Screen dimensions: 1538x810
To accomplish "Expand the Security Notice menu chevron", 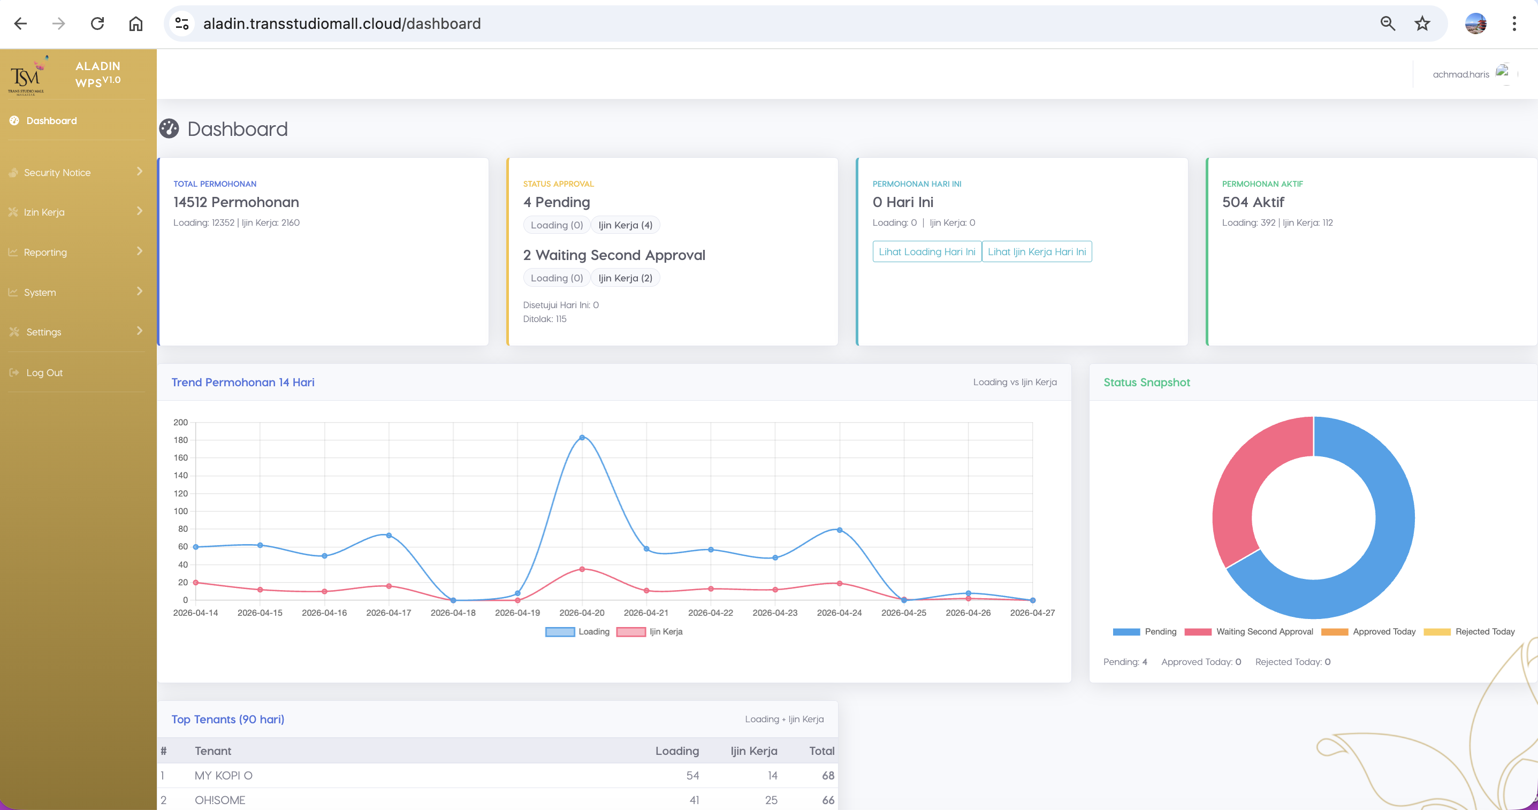I will coord(140,171).
